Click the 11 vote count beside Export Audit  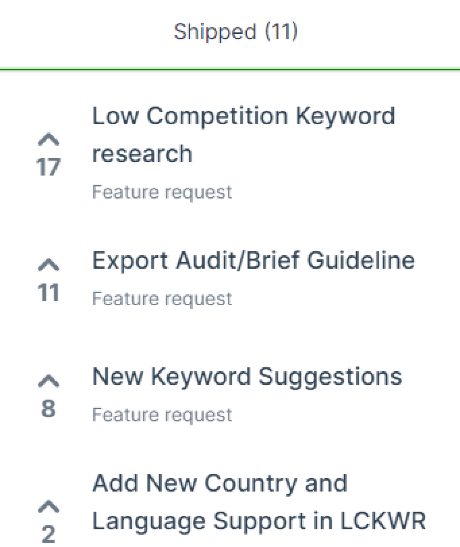pyautogui.click(x=48, y=293)
